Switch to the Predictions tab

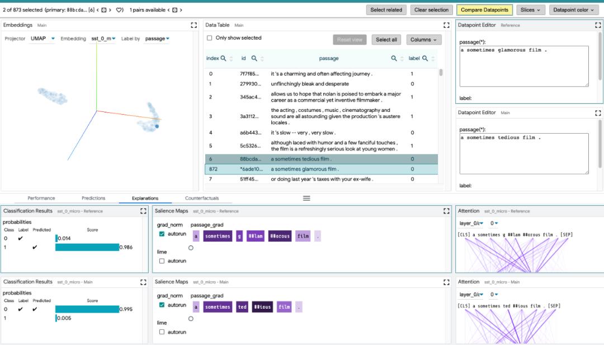[93, 198]
